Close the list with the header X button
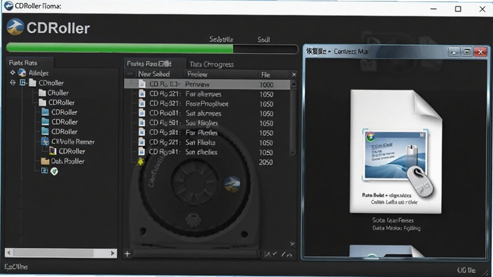The width and height of the screenshot is (493, 277). pos(294,74)
